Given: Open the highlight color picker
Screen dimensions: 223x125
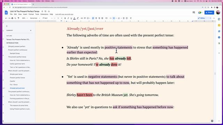Looking at the screenshot, I should pos(78,18).
